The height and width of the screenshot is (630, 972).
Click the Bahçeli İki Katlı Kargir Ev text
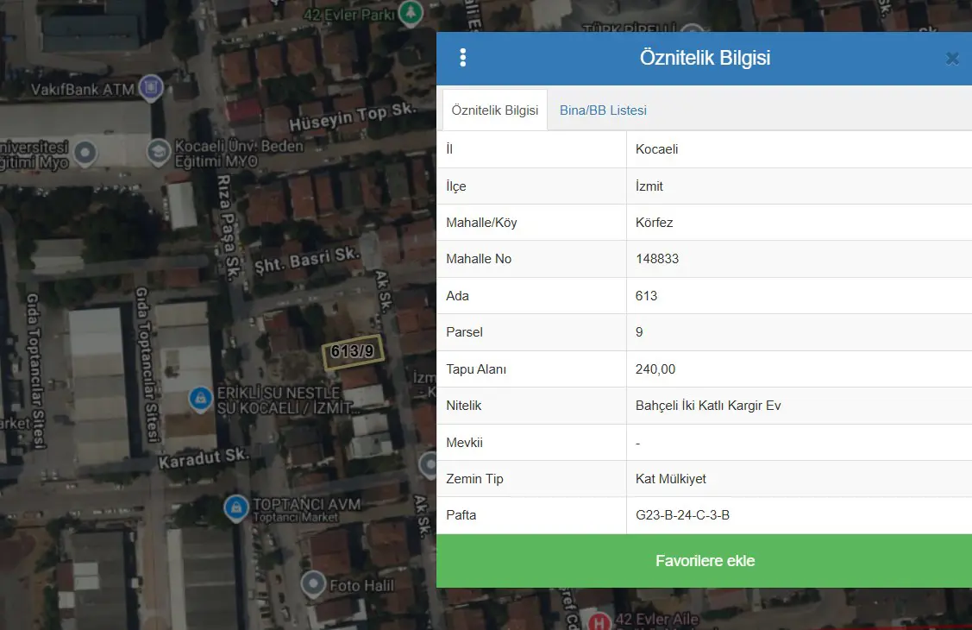[x=708, y=406]
